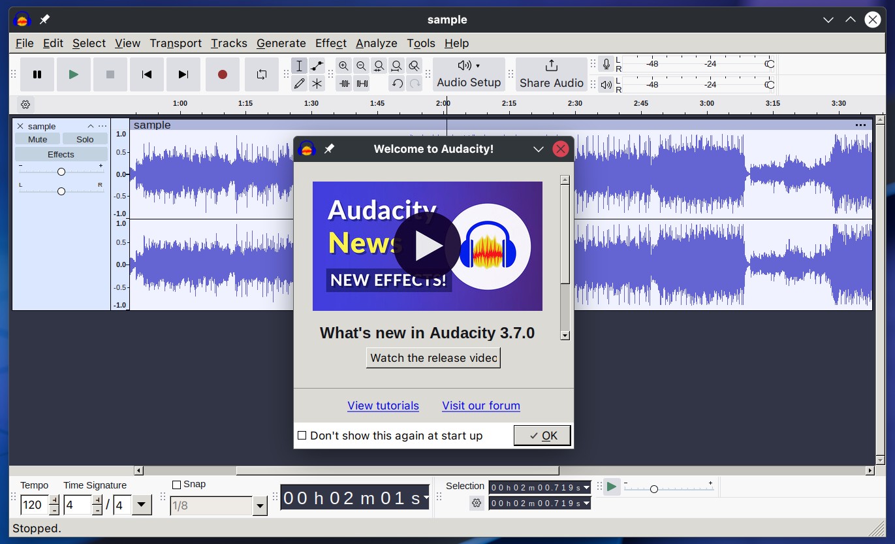Fit project to width zoom icon
The height and width of the screenshot is (544, 895).
[x=396, y=66]
